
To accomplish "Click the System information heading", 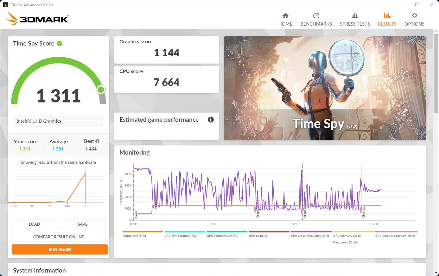I will click(39, 271).
